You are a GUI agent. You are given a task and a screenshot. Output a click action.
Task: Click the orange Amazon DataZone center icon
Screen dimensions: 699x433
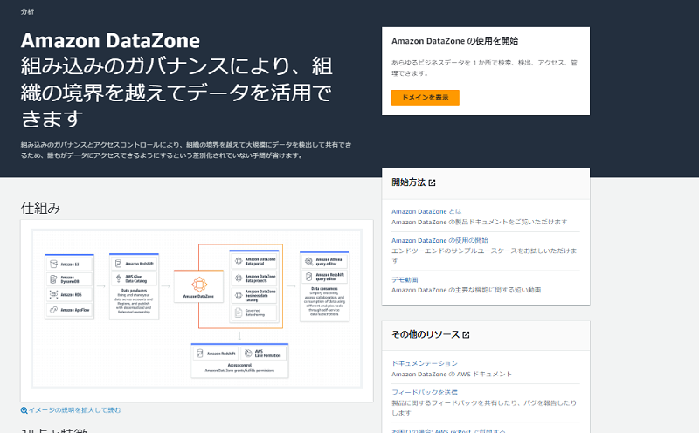pos(199,285)
